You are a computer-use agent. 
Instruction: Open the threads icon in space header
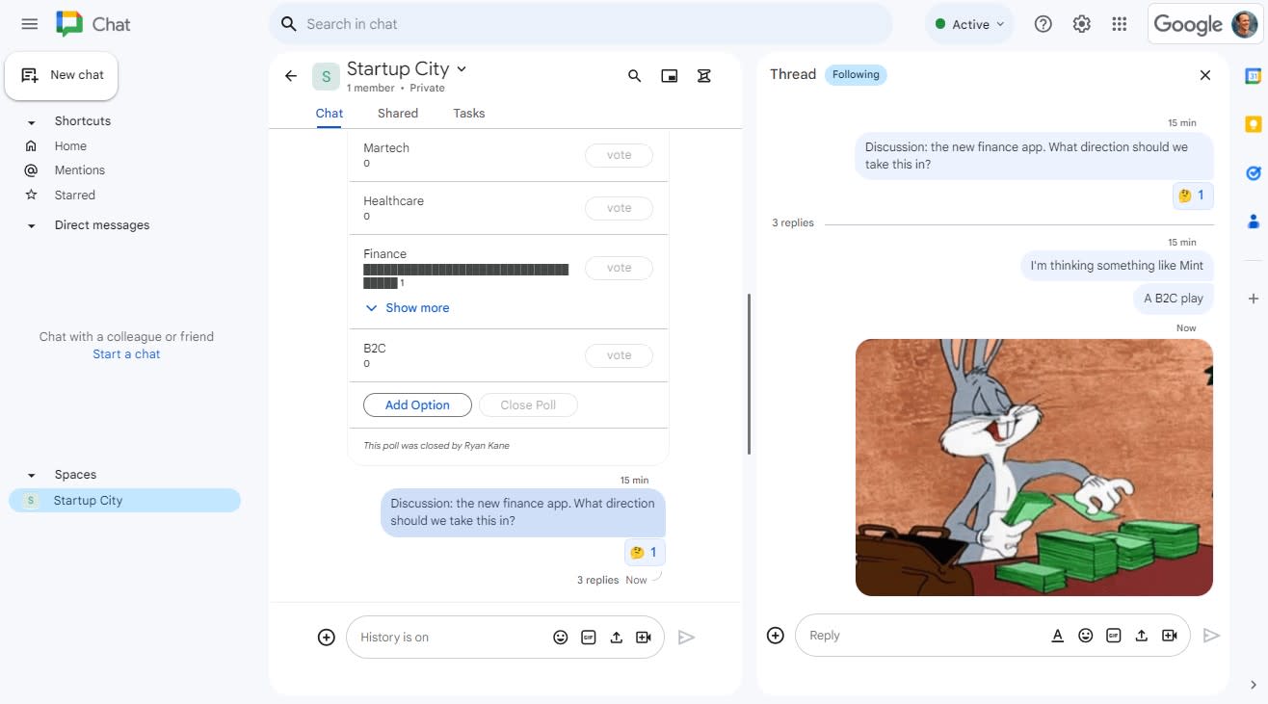(x=703, y=75)
